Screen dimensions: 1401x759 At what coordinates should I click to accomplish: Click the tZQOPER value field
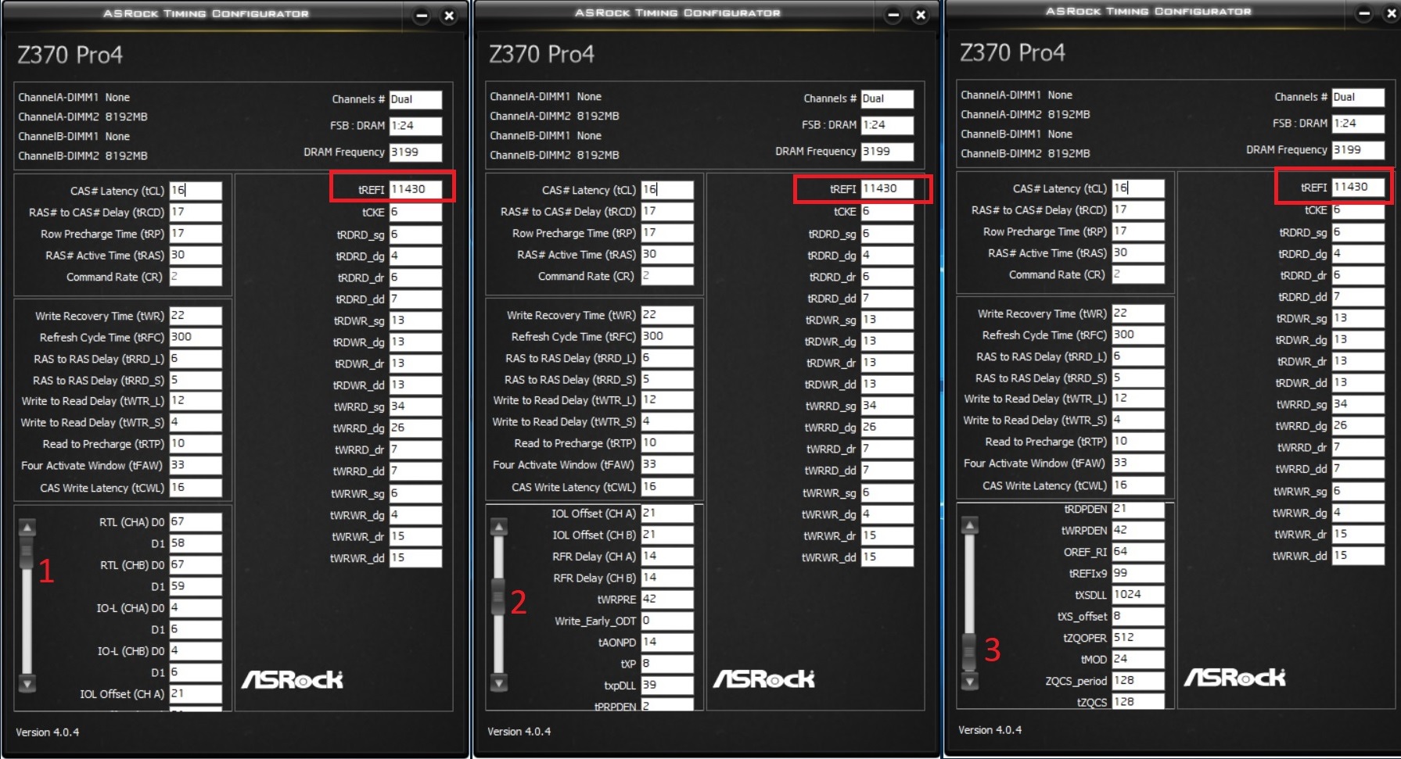coord(1138,637)
